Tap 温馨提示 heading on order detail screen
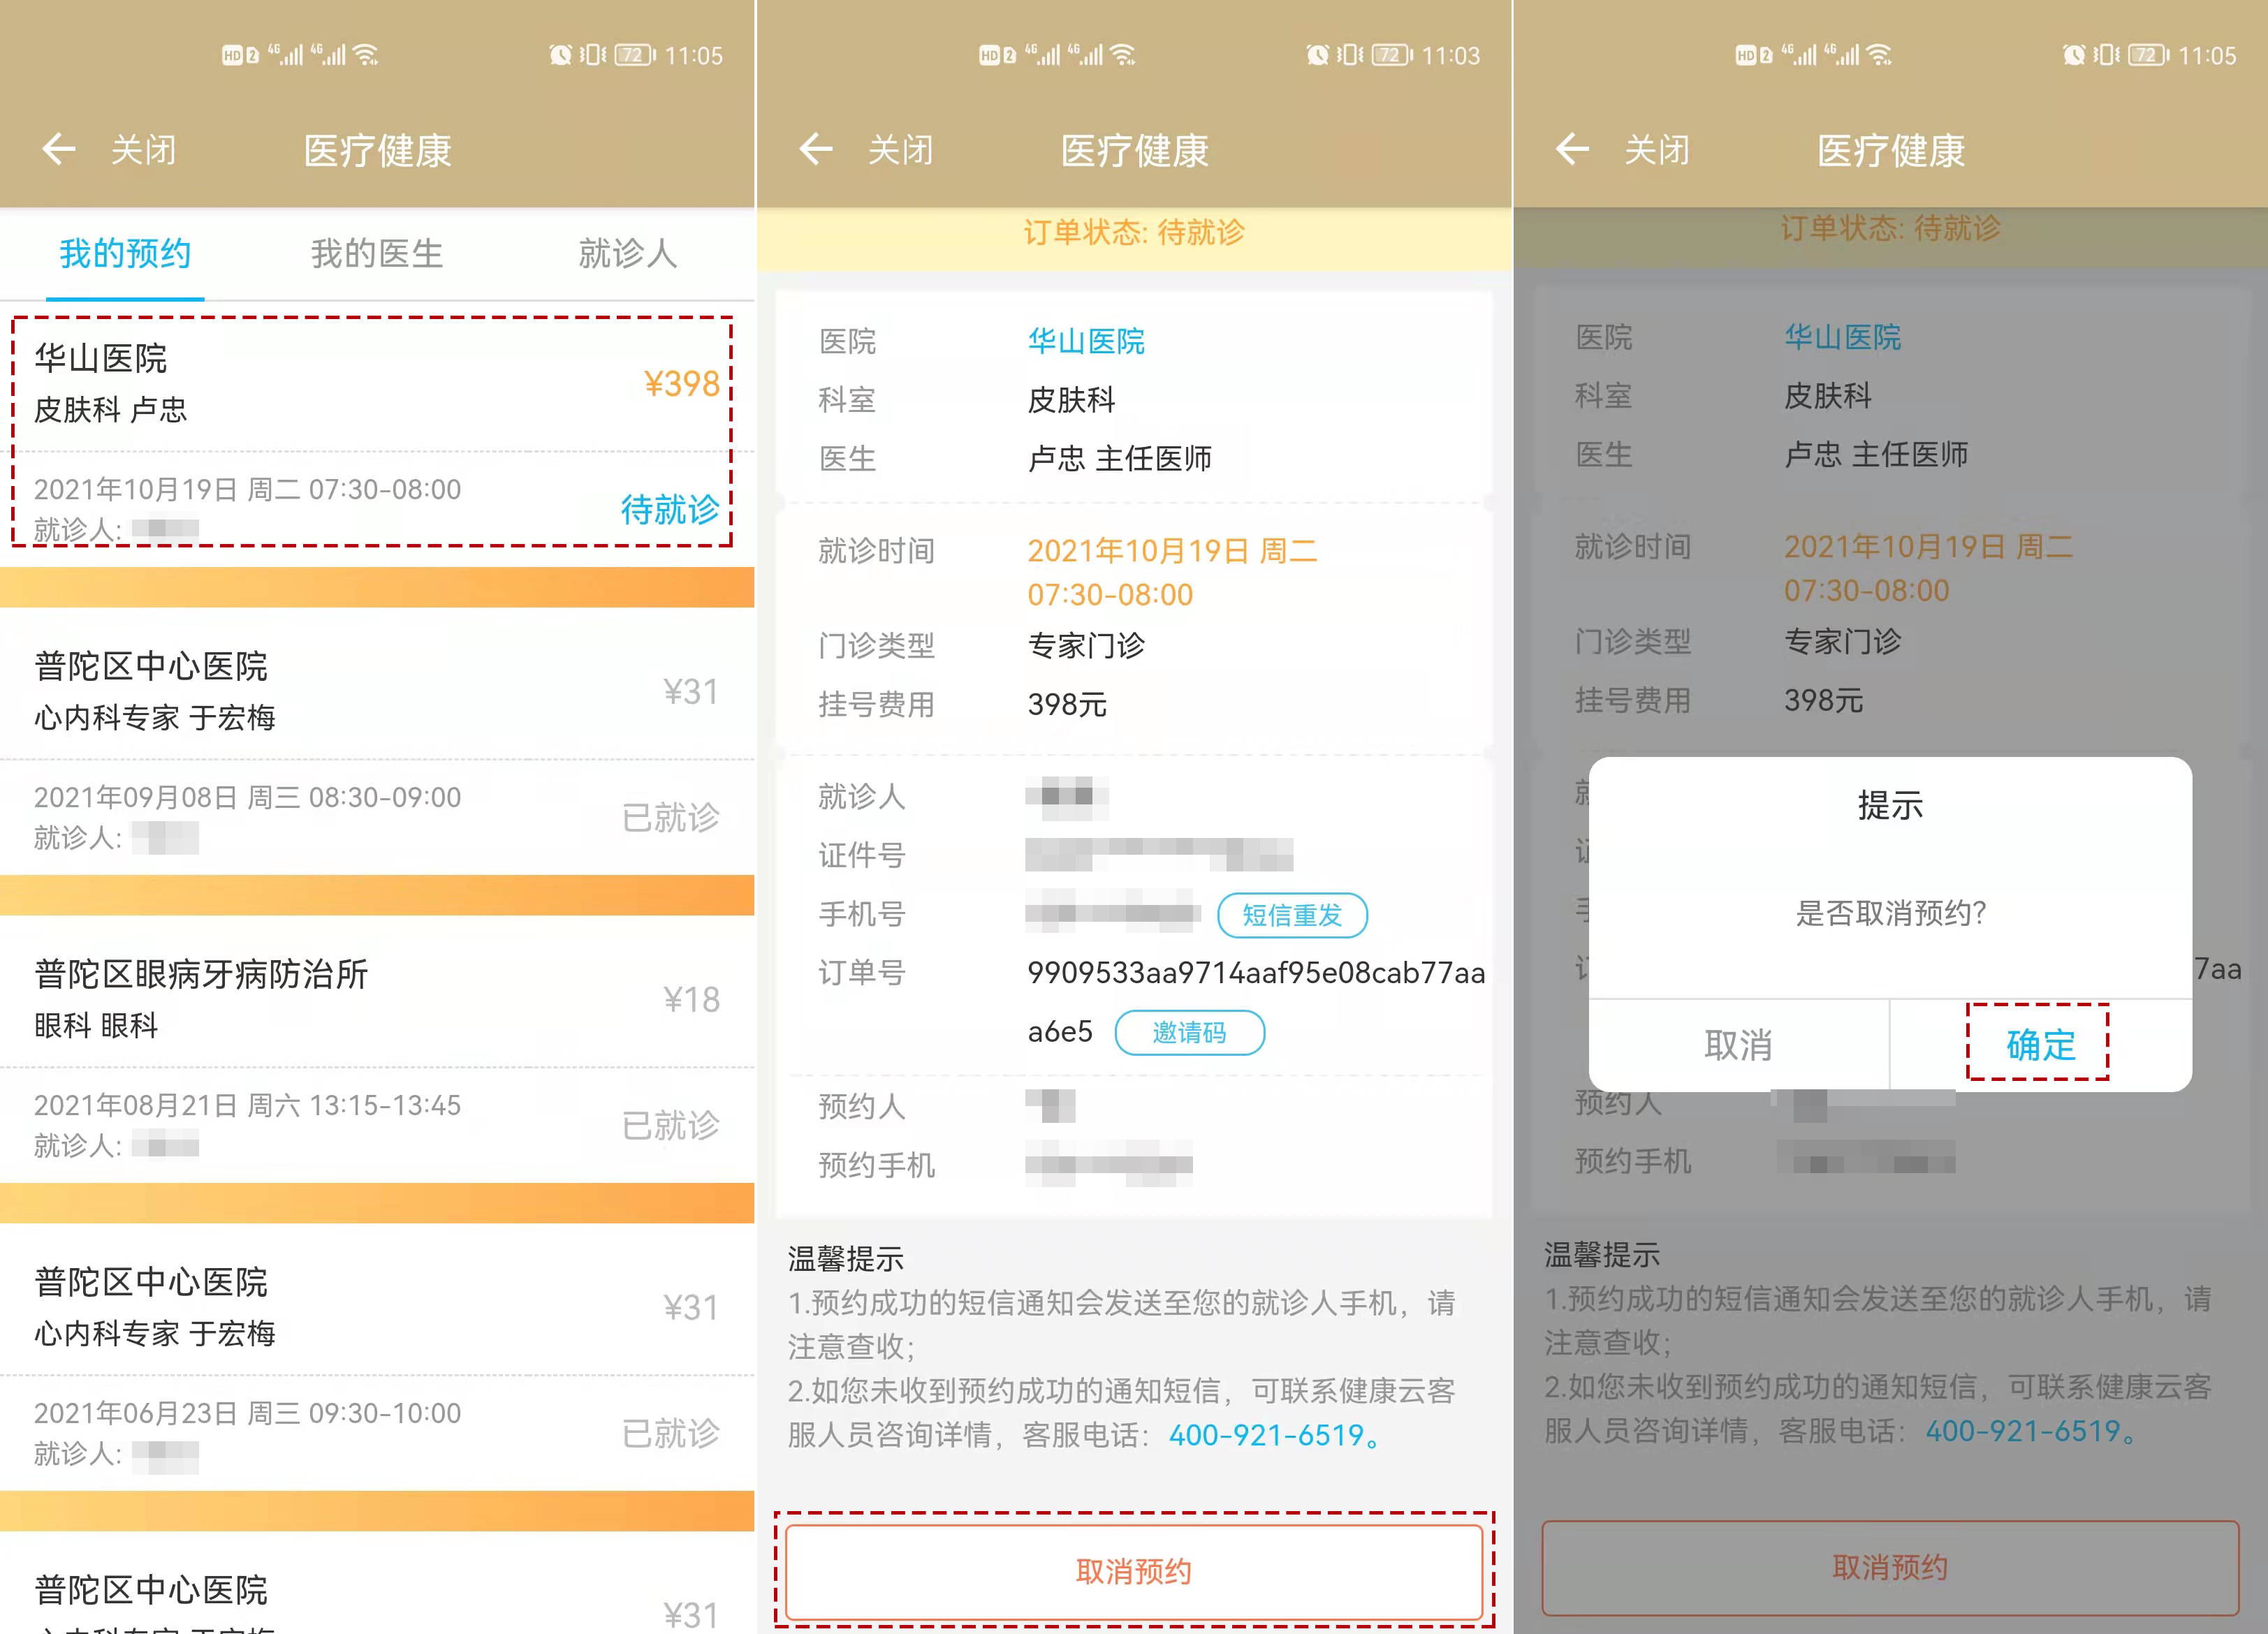 tap(845, 1258)
